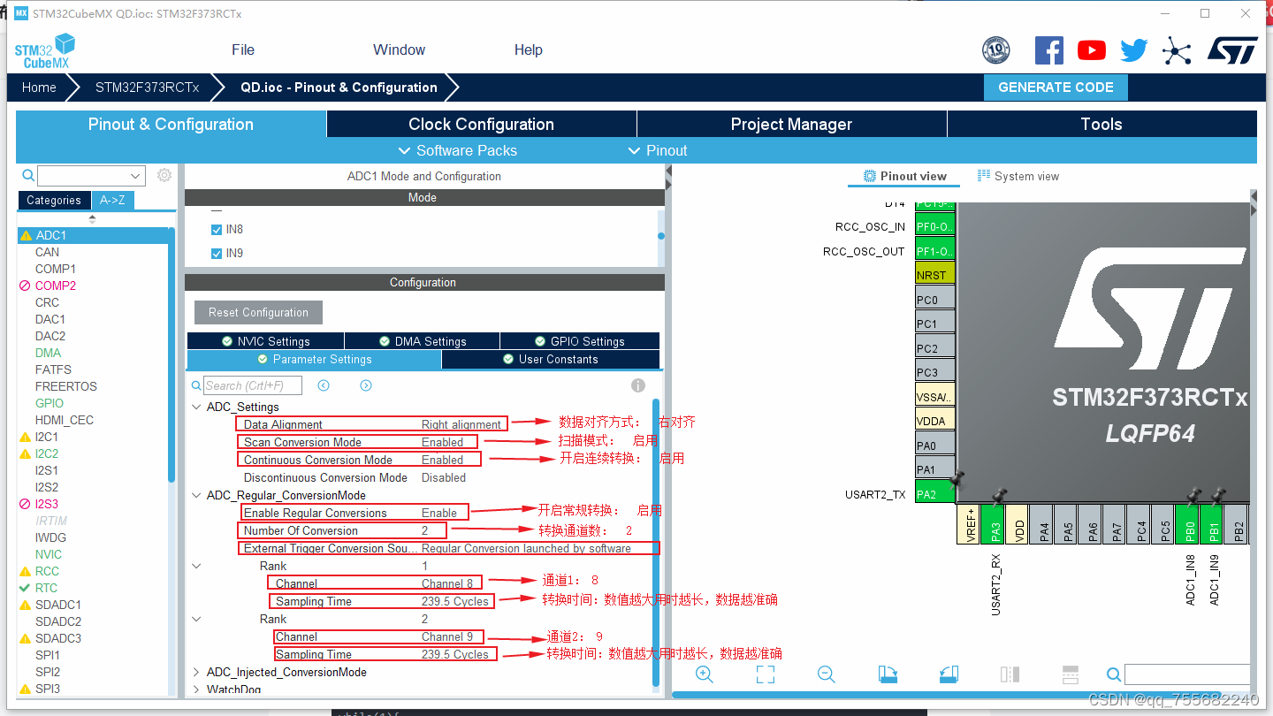Viewport: 1273px width, 716px height.
Task: Open the GPIO Settings tab
Action: [580, 341]
